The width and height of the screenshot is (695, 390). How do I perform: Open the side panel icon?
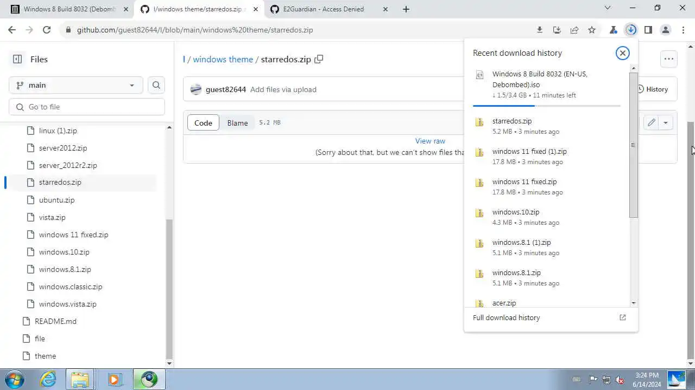(x=648, y=30)
